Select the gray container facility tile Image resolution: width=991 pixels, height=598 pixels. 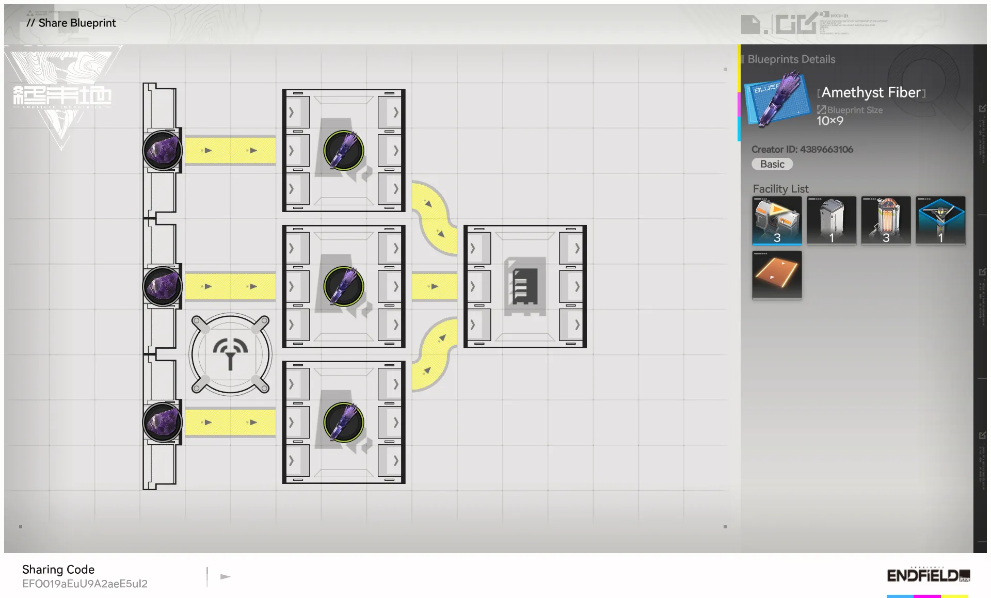click(831, 220)
